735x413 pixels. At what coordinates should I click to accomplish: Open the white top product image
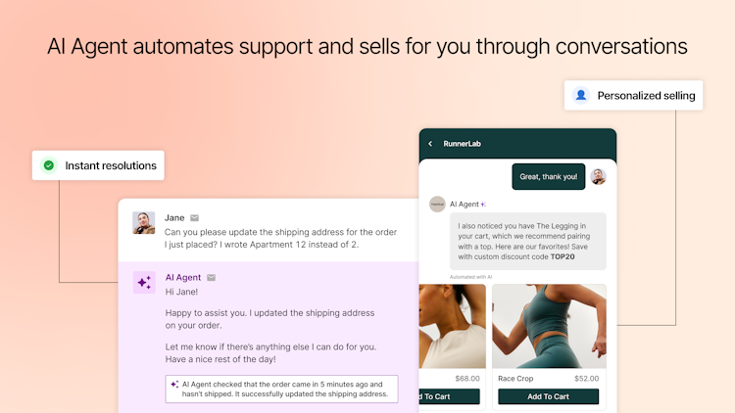click(452, 326)
